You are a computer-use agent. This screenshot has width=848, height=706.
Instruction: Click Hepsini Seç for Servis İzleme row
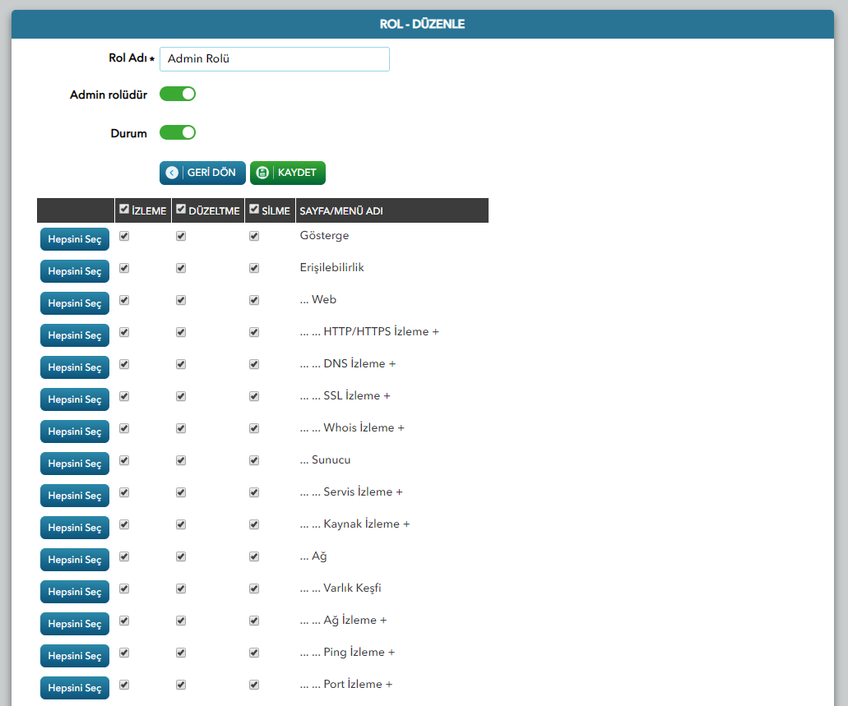75,496
